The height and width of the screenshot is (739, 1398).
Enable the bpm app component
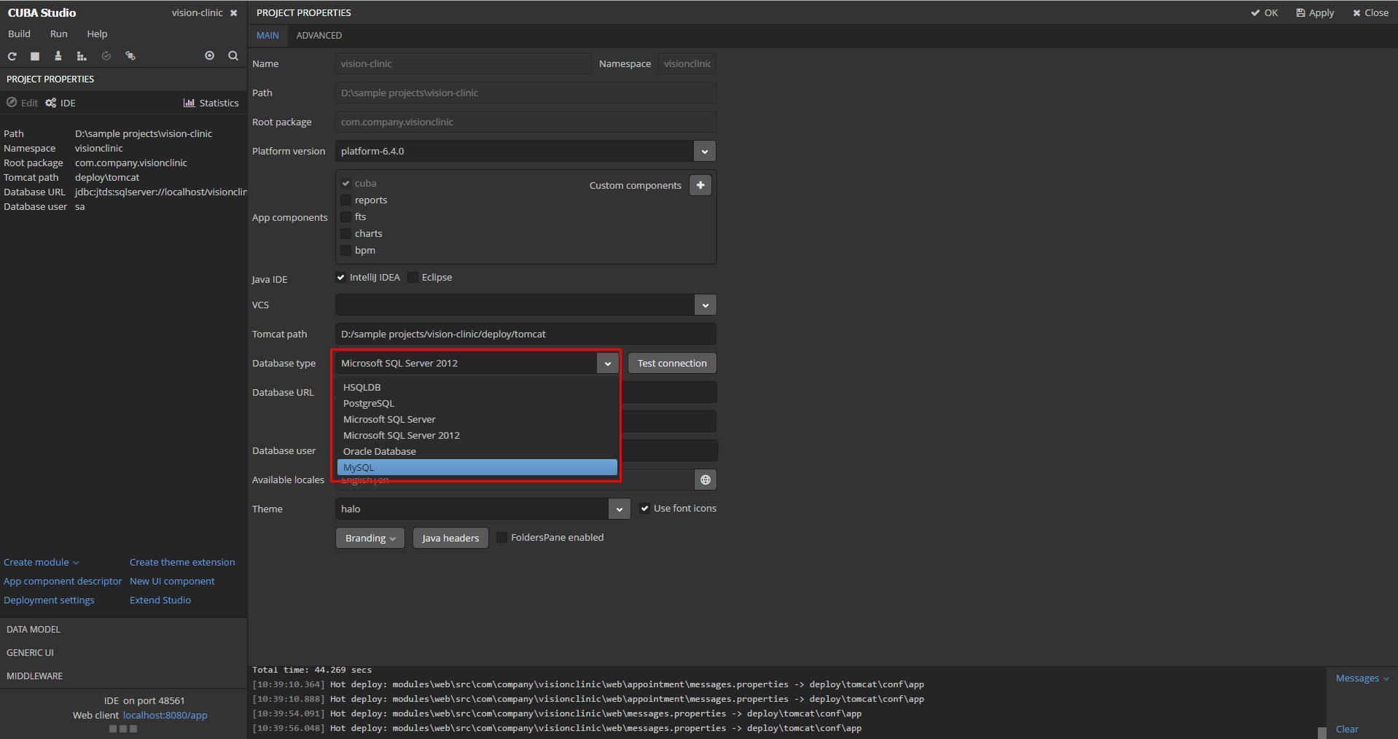tap(346, 251)
